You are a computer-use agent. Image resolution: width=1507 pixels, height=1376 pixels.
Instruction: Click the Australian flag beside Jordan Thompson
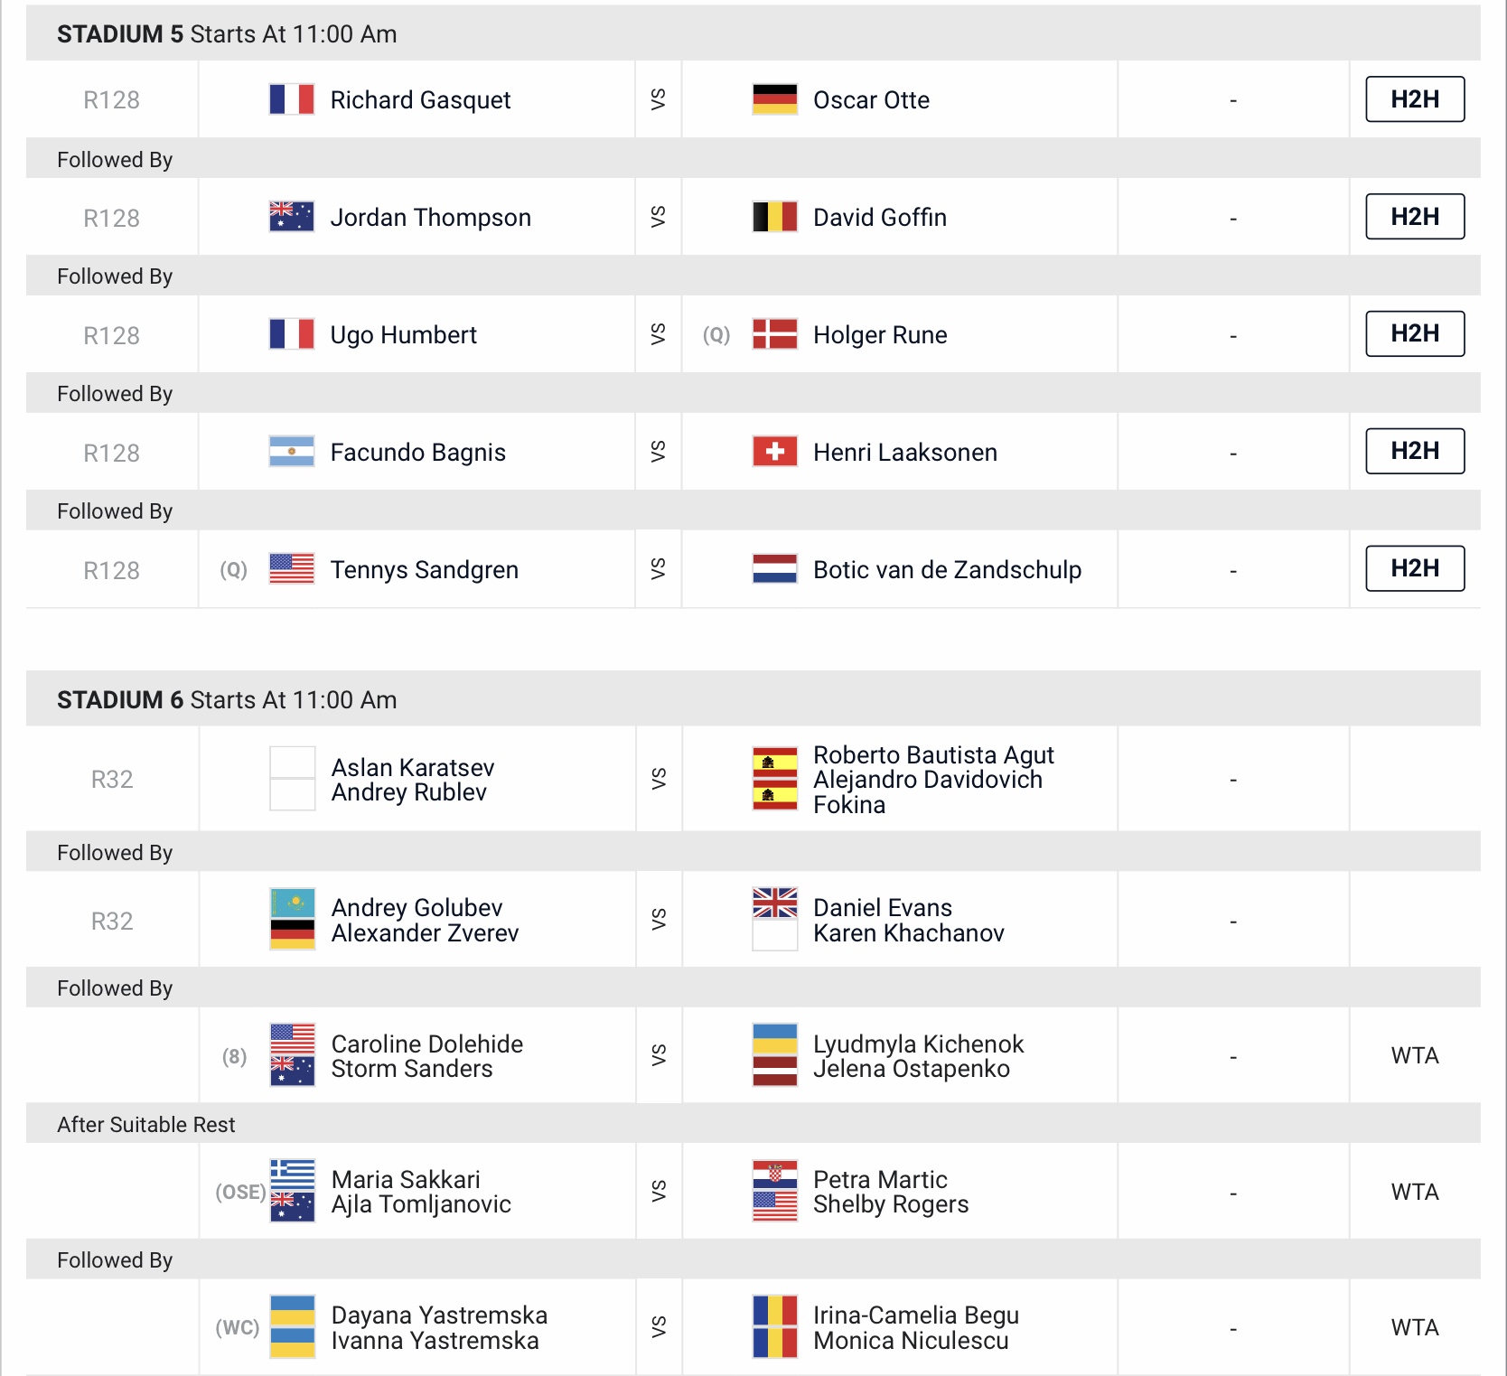292,217
